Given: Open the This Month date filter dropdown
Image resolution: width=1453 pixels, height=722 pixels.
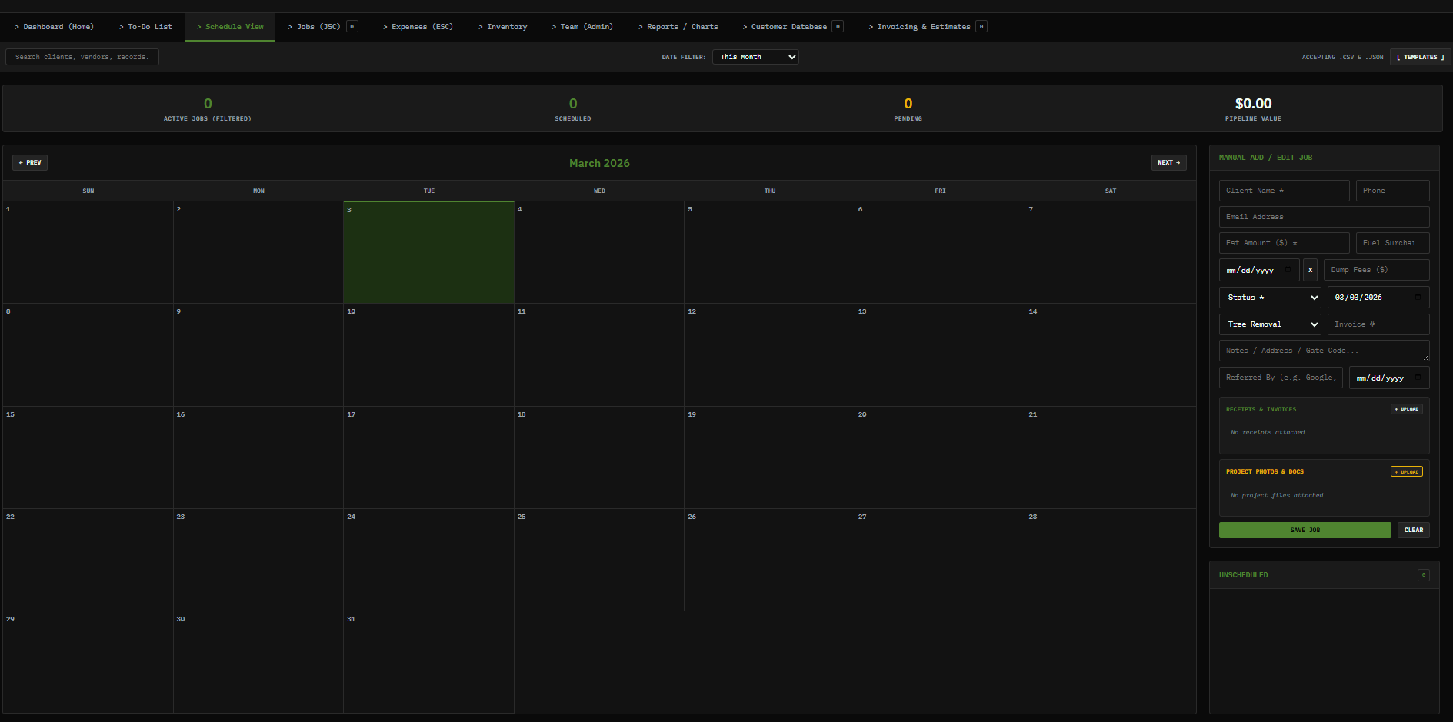Looking at the screenshot, I should (x=755, y=57).
